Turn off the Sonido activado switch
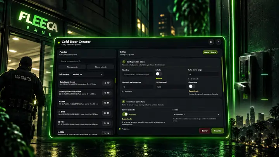Viewport: 279px width, 157px height. tap(125, 114)
